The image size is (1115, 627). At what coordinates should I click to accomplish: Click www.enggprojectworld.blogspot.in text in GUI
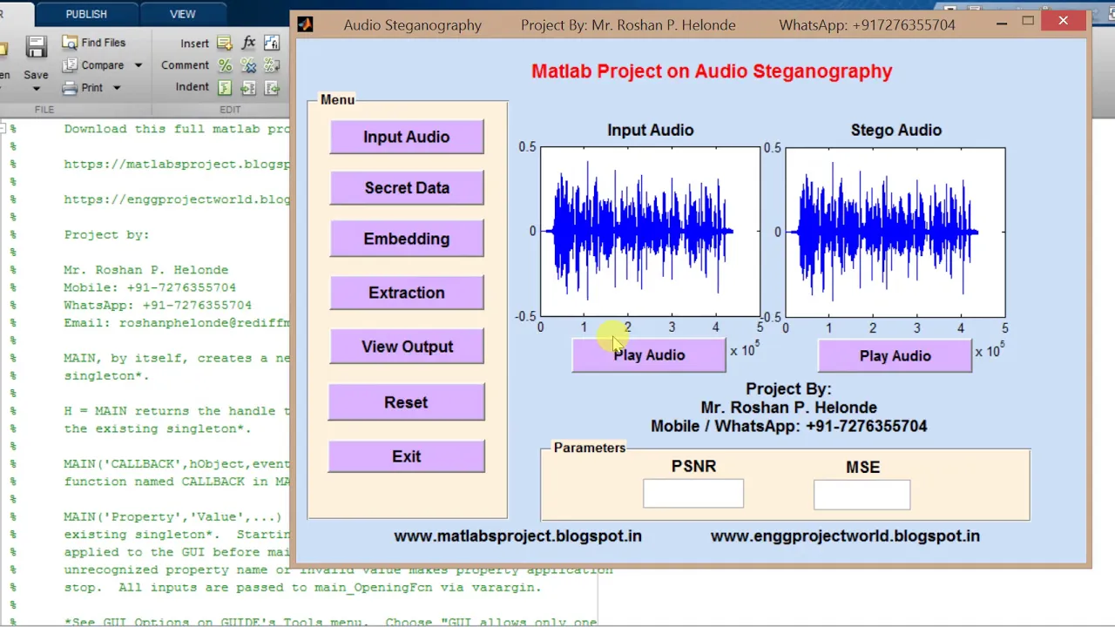click(x=845, y=536)
